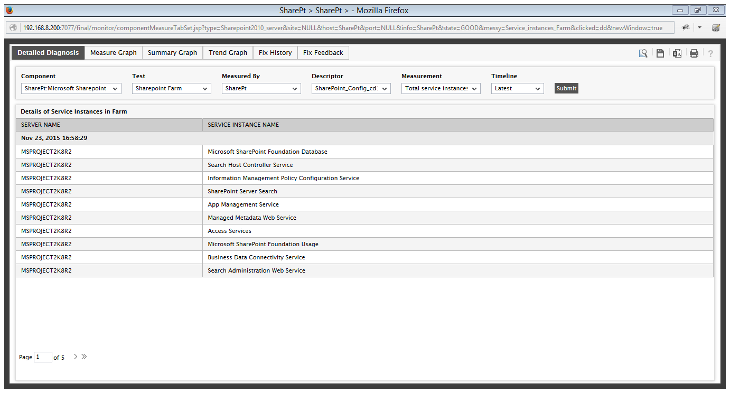Click the SERVER NAME column header

109,125
